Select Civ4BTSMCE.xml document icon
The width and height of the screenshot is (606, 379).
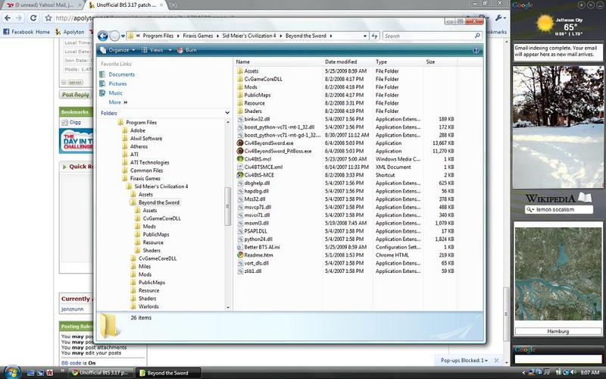[240, 167]
